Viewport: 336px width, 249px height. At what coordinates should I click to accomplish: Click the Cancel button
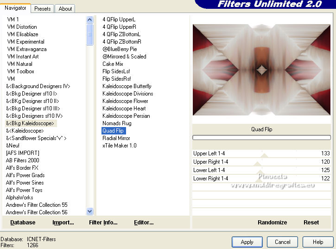click(282, 242)
